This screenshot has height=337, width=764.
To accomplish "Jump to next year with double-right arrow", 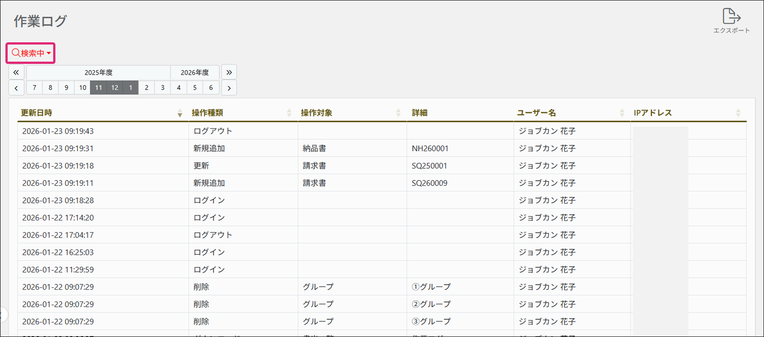I will pyautogui.click(x=229, y=72).
